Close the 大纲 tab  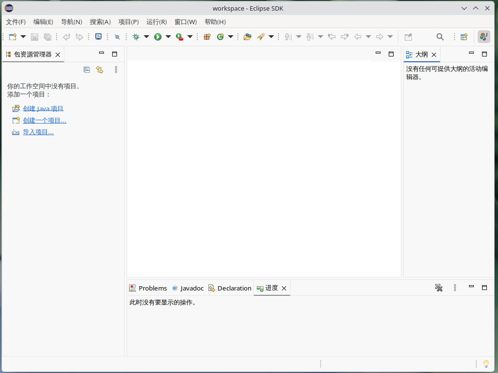pyautogui.click(x=434, y=55)
